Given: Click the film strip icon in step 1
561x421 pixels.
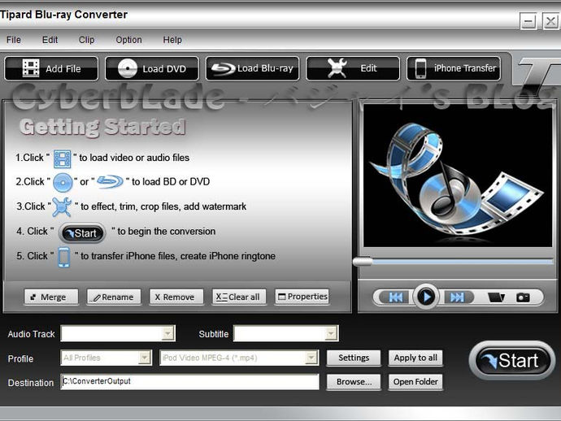Looking at the screenshot, I should coord(63,159).
